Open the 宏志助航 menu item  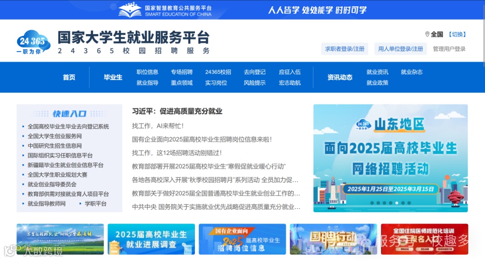tap(290, 83)
